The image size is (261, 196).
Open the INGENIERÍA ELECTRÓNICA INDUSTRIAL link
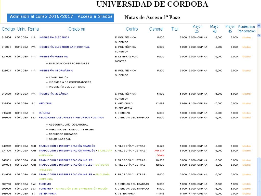coord(64,47)
